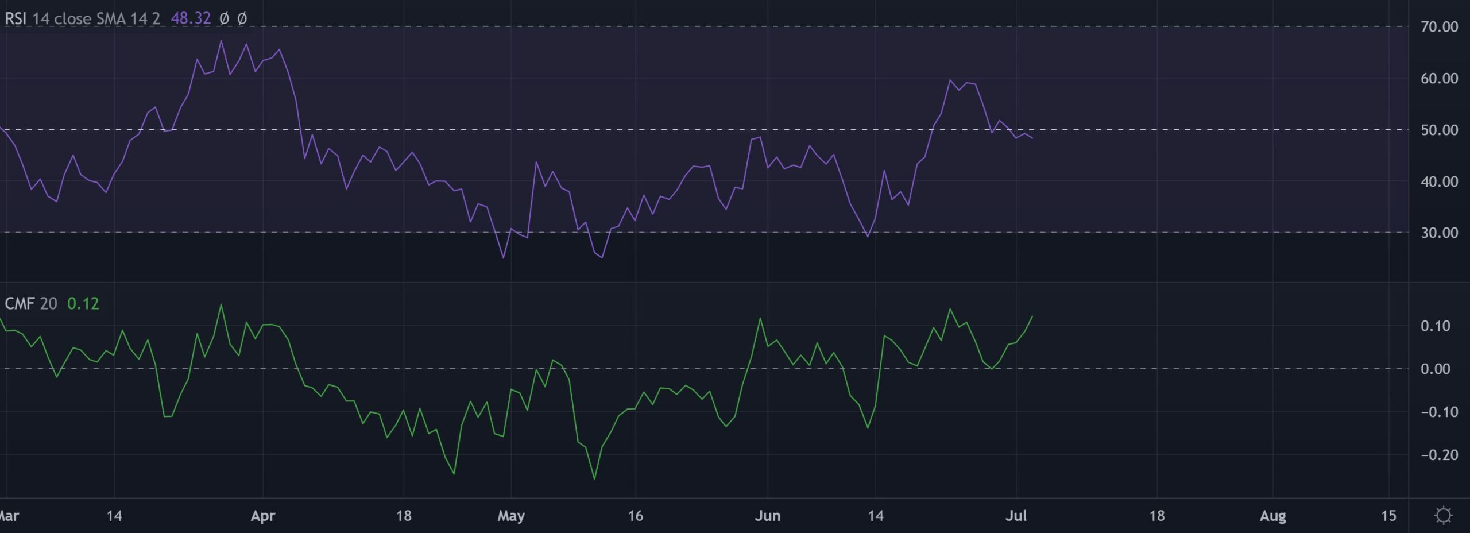Click the RSI value 48.32 in legend
Image resolution: width=1470 pixels, height=533 pixels.
click(x=191, y=18)
